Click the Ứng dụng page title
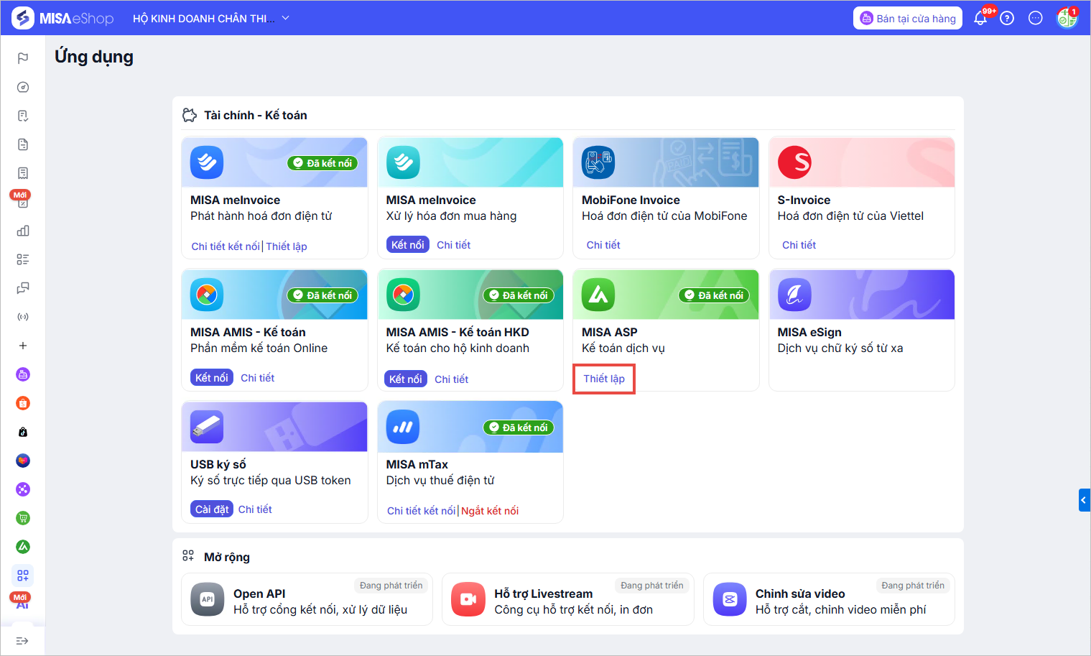This screenshot has height=656, width=1091. coord(94,57)
